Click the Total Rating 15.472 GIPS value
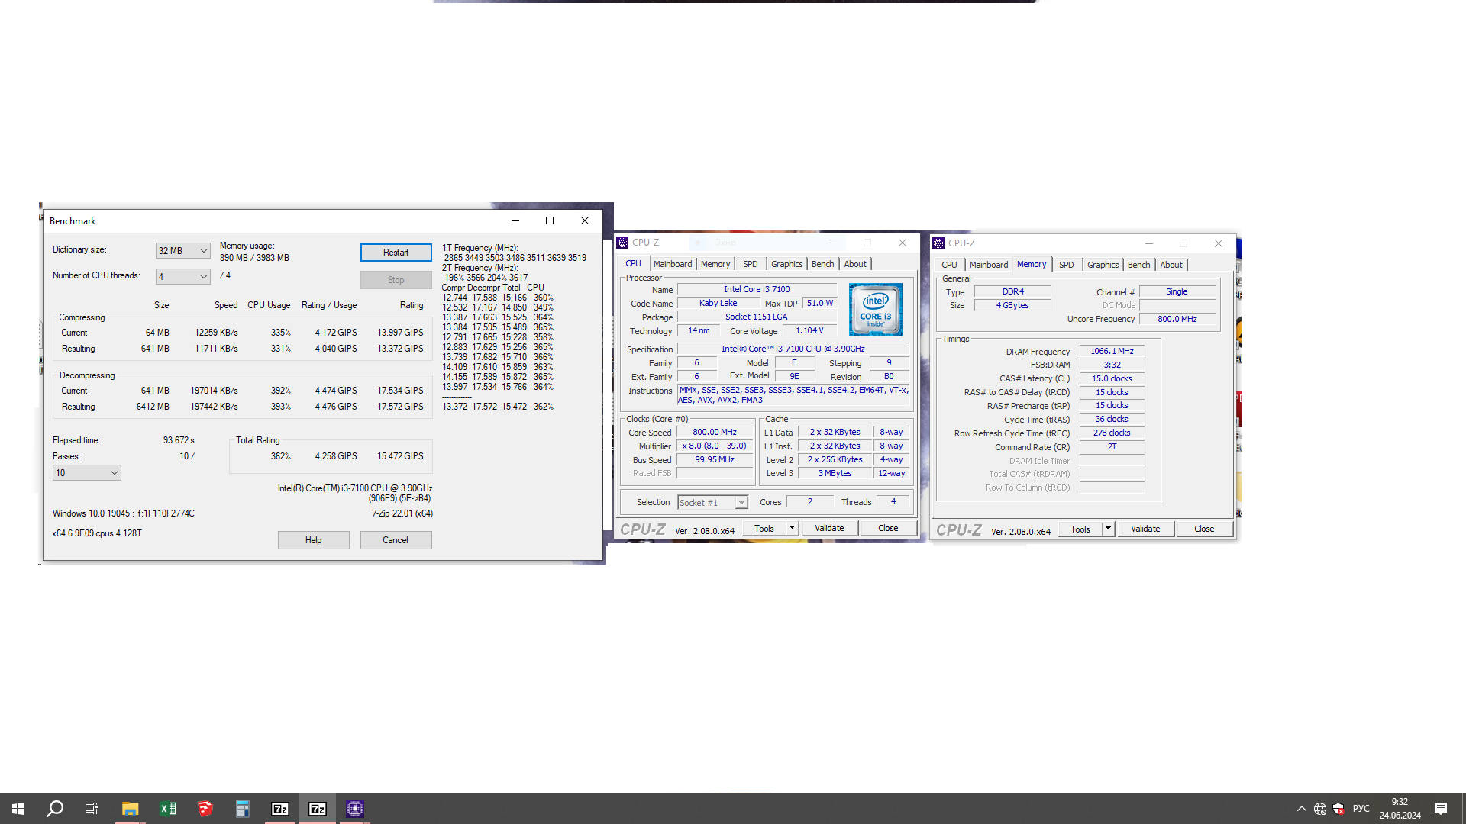1466x824 pixels. pyautogui.click(x=400, y=456)
